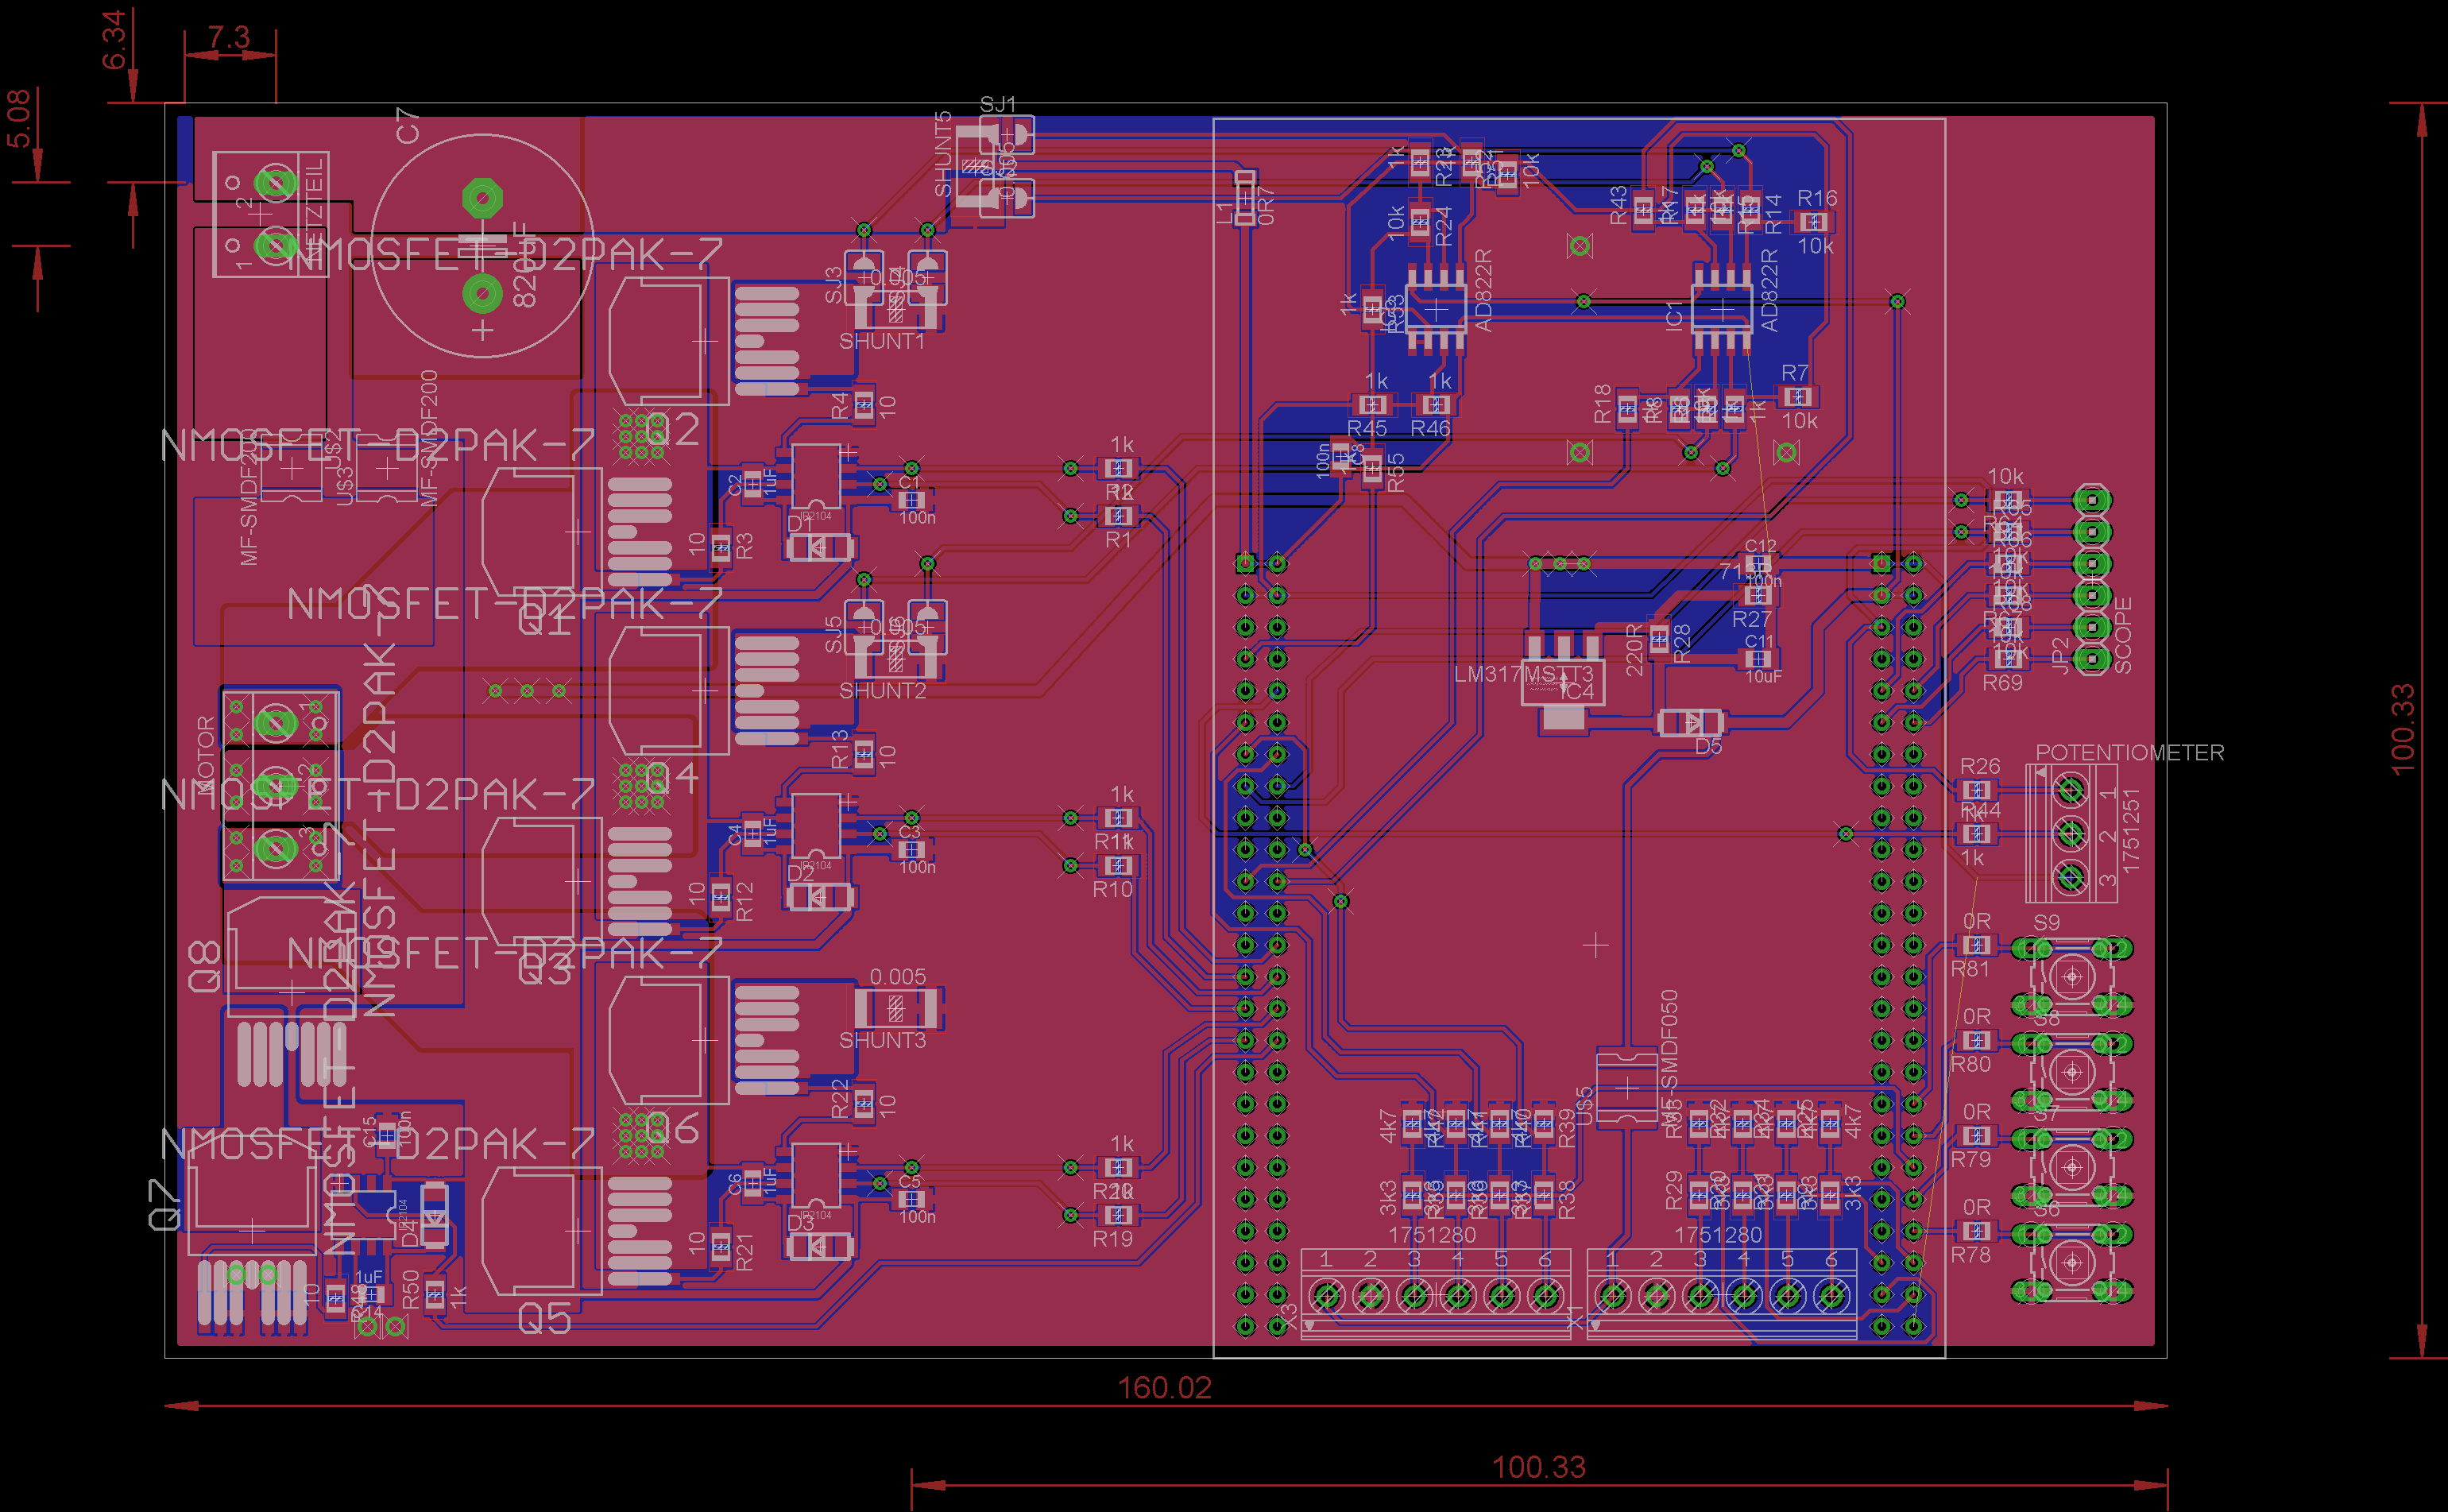
Task: Click the D1 diode label
Action: click(800, 523)
